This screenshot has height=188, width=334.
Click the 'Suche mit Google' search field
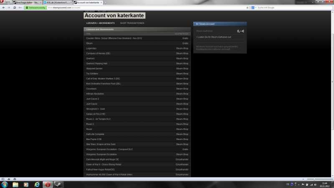click(294, 8)
